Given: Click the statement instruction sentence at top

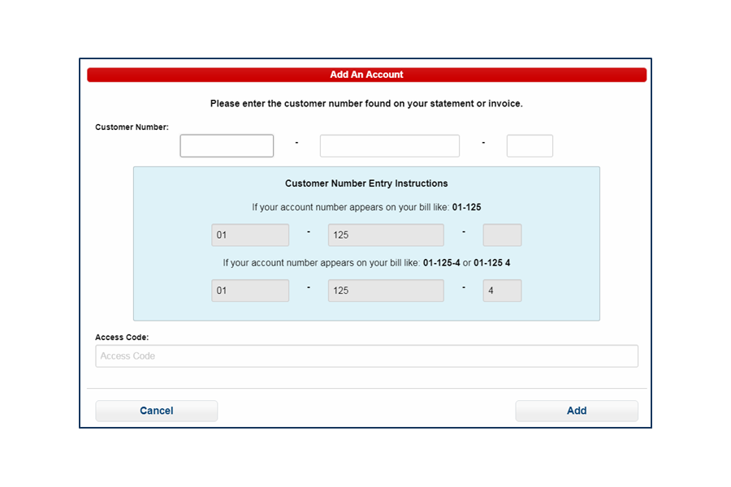Looking at the screenshot, I should click(x=365, y=103).
